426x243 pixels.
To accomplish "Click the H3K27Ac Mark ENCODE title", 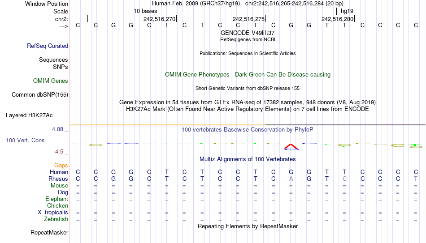I will point(248,109).
